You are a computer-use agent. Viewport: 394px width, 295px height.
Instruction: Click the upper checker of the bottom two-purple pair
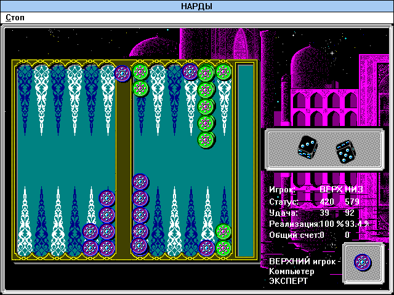[x=90, y=231]
